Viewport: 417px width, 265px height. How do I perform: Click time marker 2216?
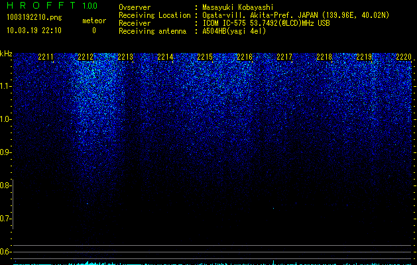[x=245, y=57]
